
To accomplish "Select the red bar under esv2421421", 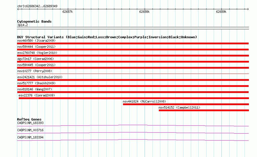I will pos(133,80).
